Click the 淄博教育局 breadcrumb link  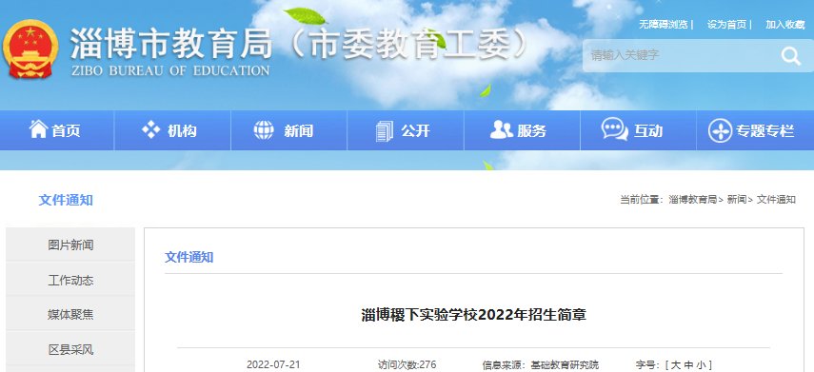click(x=692, y=199)
